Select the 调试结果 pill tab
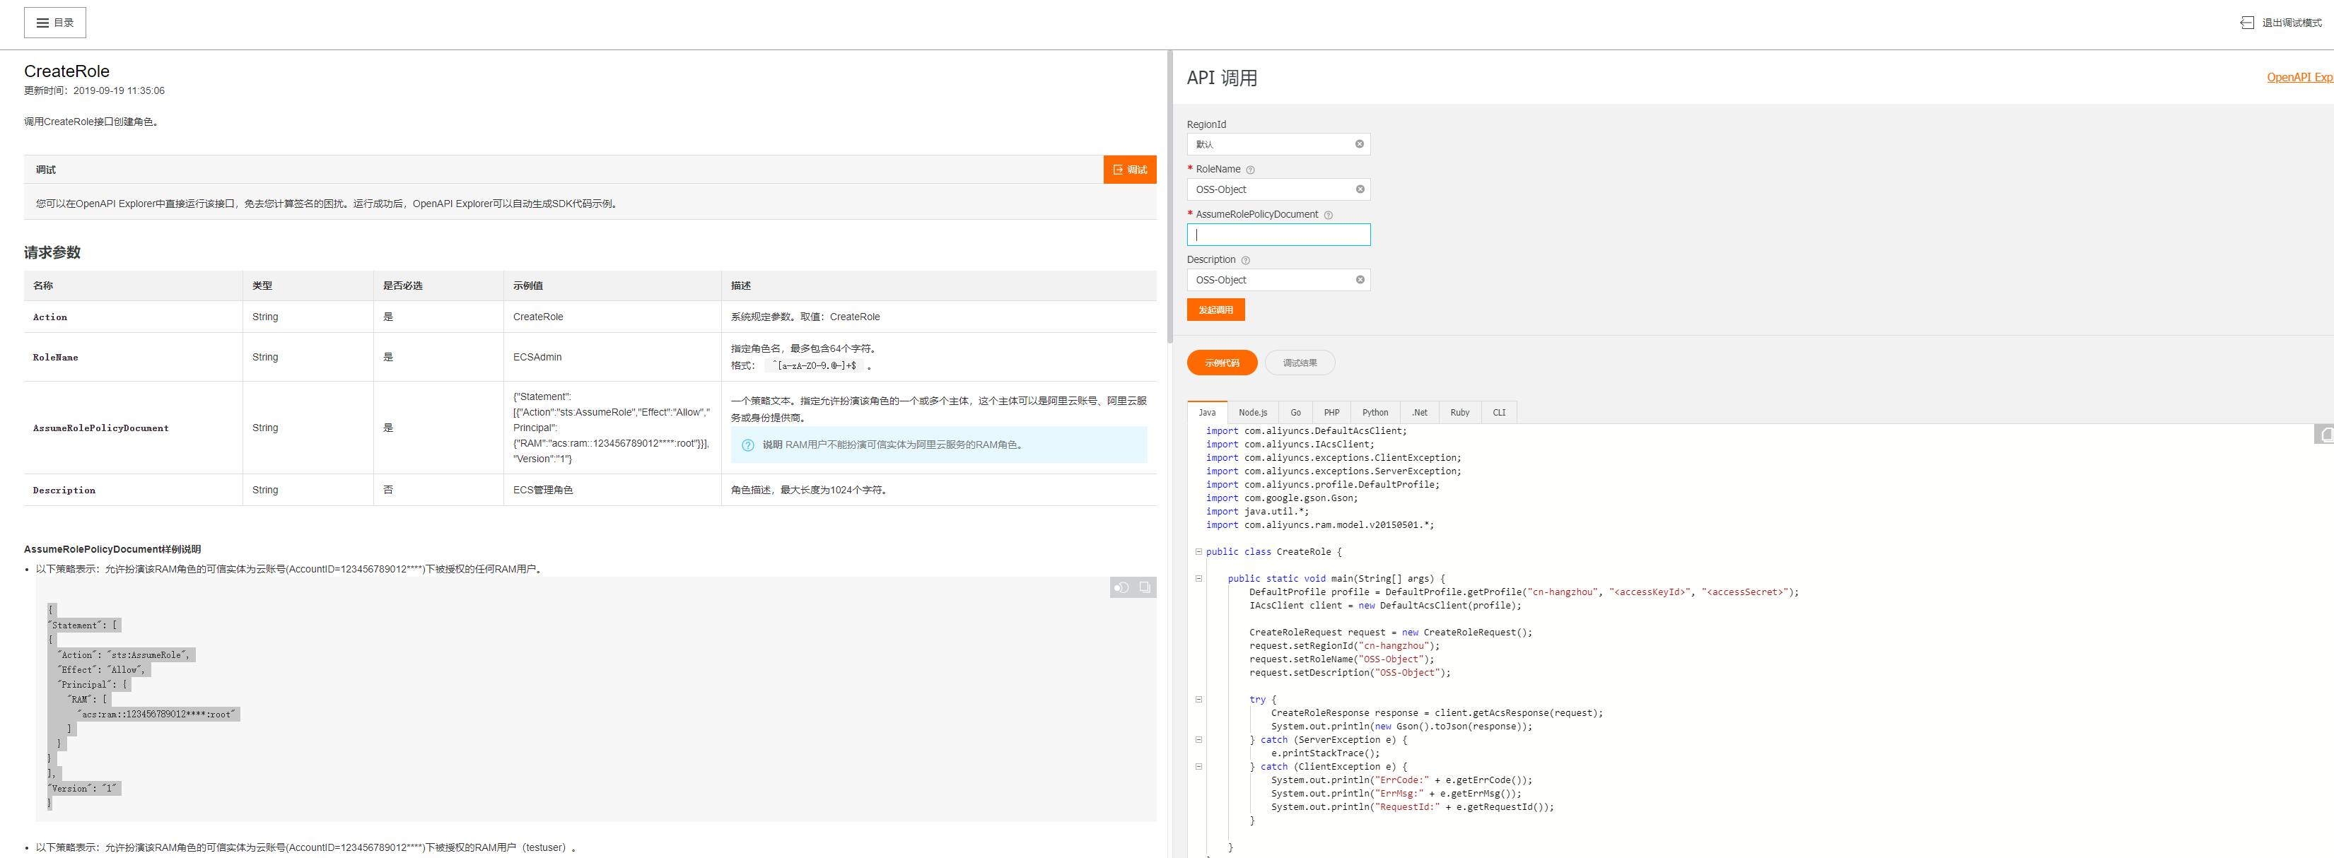This screenshot has width=2334, height=858. tap(1300, 363)
